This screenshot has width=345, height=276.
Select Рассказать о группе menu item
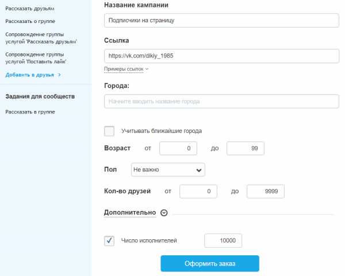point(30,21)
